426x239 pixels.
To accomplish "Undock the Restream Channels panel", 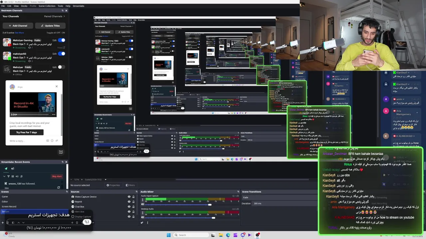I will click(62, 11).
